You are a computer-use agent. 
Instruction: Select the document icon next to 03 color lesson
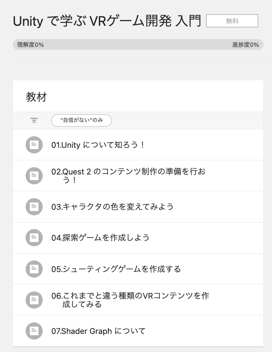34,207
